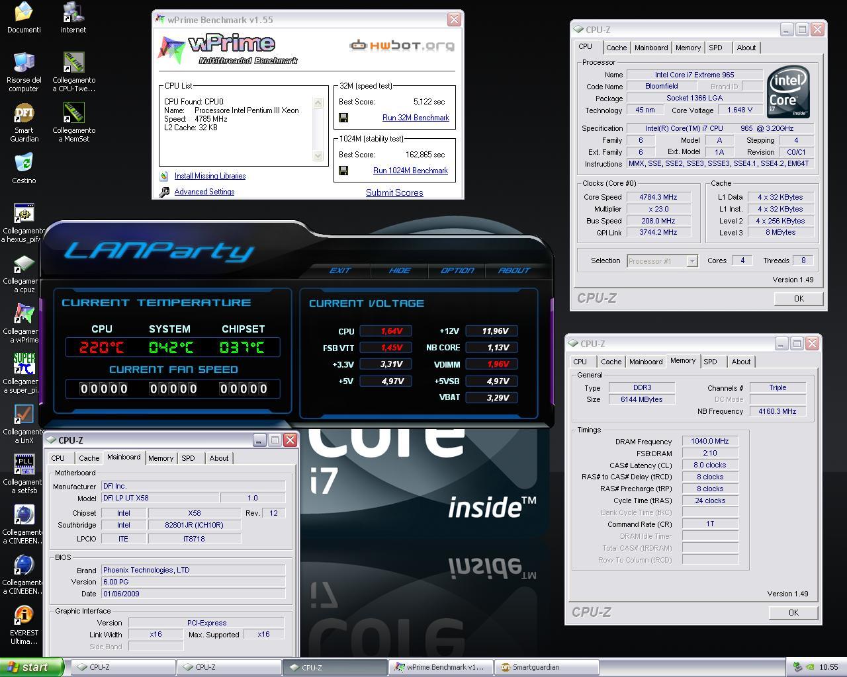Launch the super_pi desktop shortcut
Viewport: 847px width, 677px height.
24,364
